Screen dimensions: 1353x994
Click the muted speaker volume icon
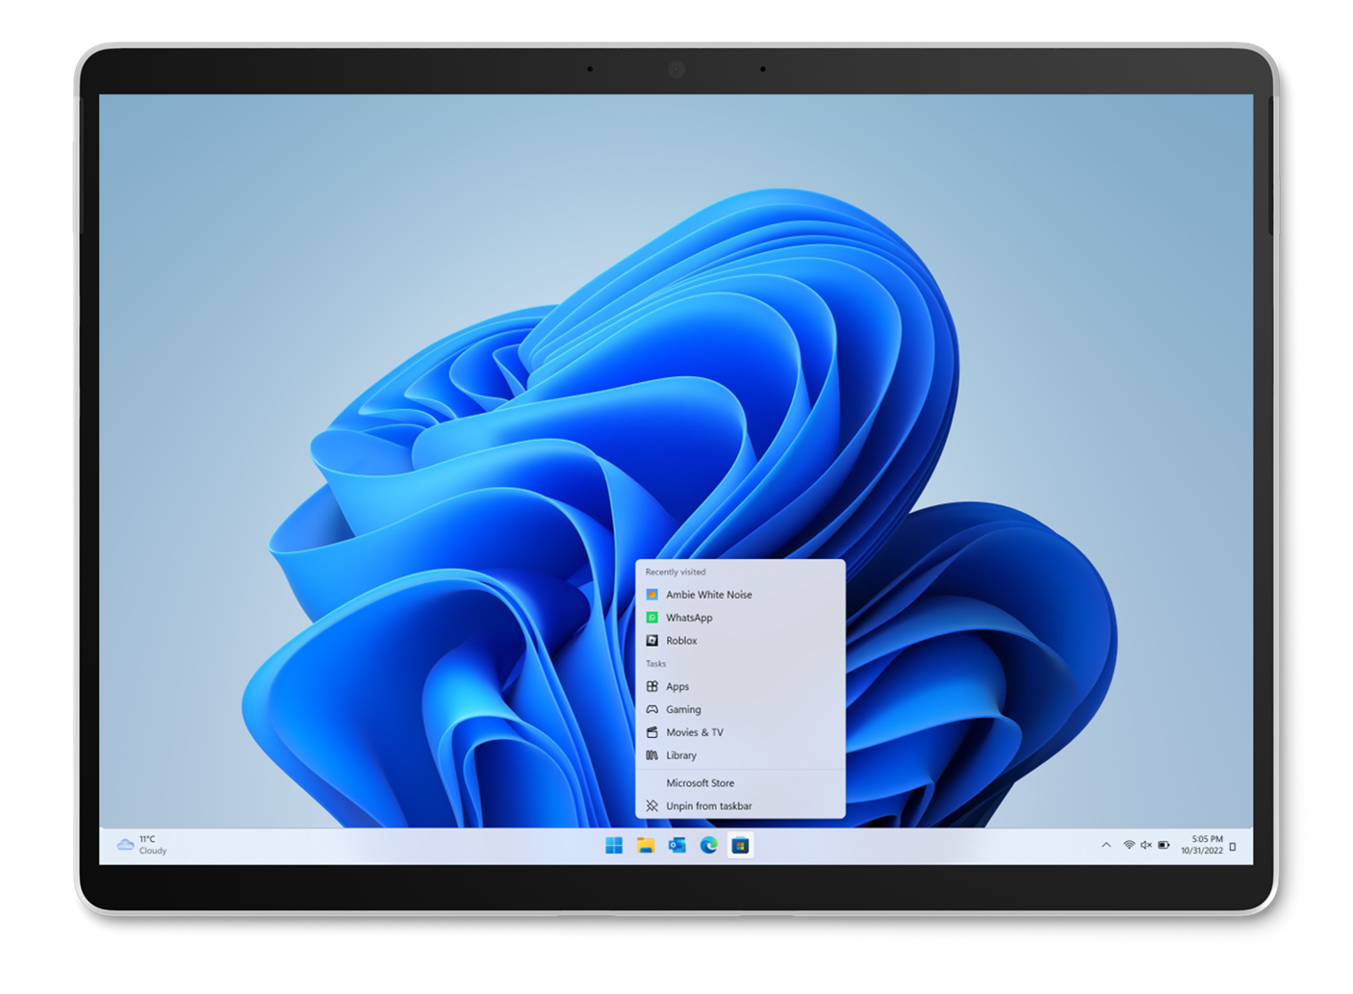(x=1146, y=845)
